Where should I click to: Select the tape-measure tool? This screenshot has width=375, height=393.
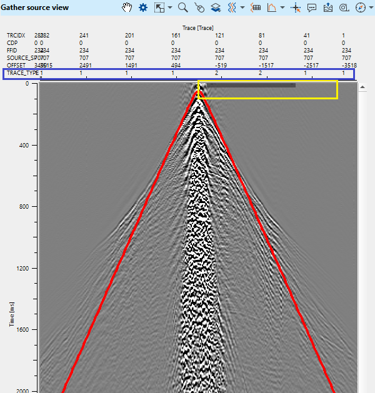pos(344,7)
